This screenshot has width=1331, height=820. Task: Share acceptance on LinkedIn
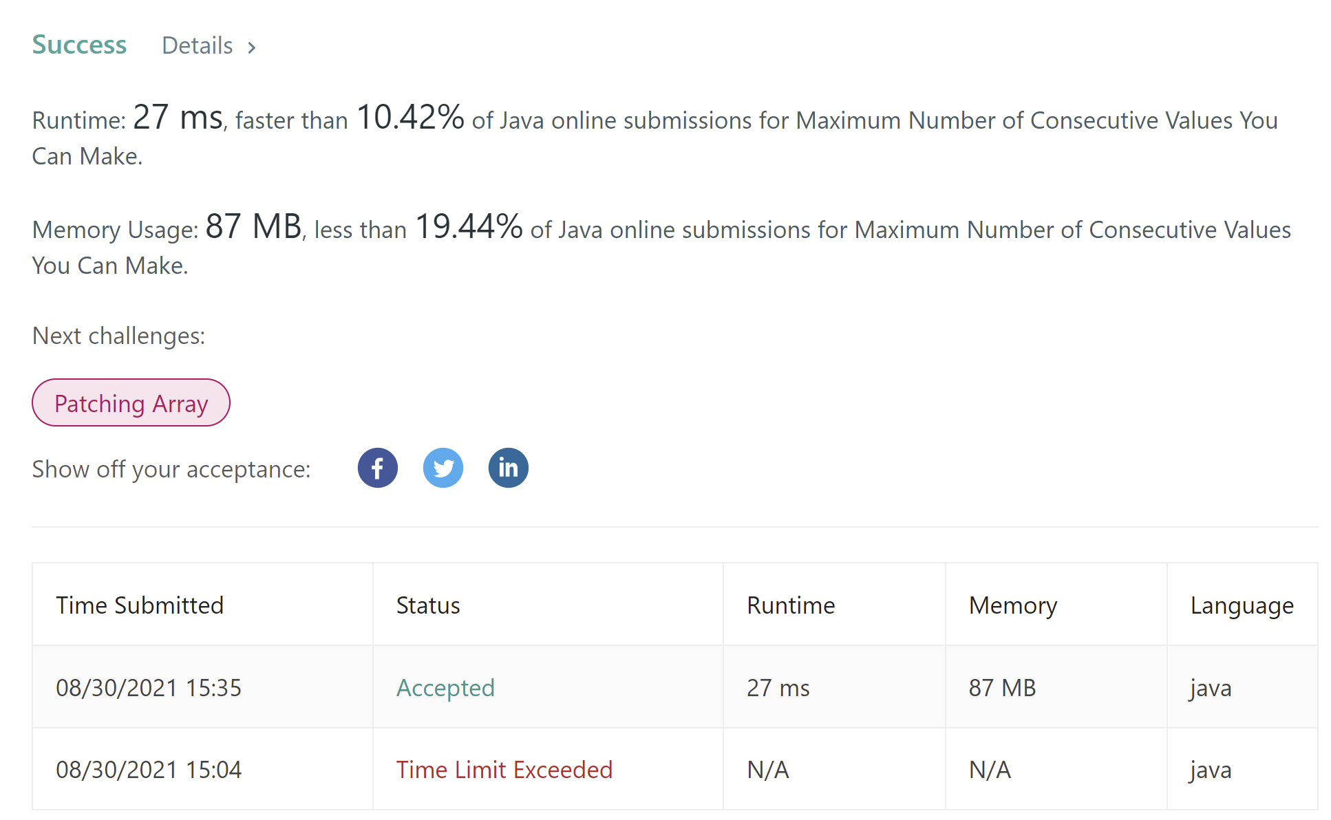click(x=509, y=468)
